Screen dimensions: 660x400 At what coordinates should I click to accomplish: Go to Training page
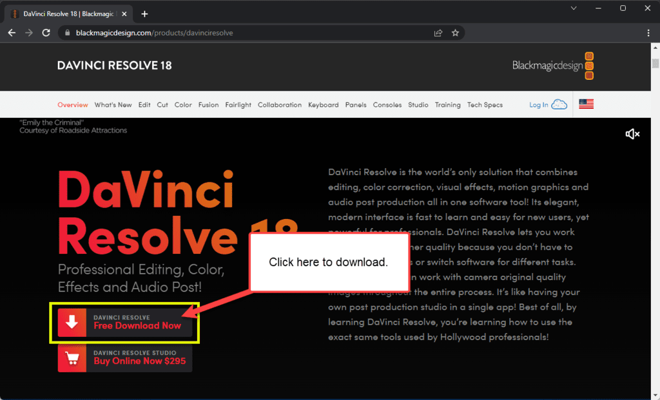pyautogui.click(x=447, y=105)
